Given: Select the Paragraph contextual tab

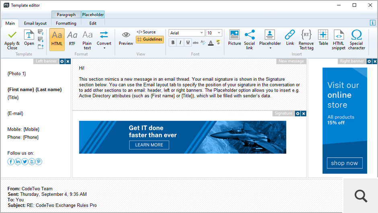Looking at the screenshot, I should click(x=66, y=14).
